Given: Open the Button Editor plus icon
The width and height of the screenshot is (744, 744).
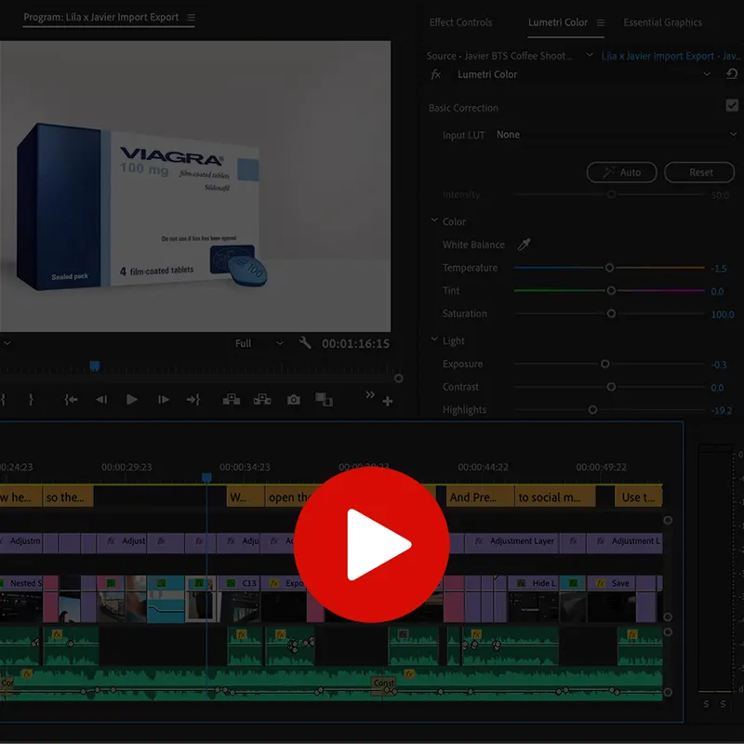Looking at the screenshot, I should point(388,402).
